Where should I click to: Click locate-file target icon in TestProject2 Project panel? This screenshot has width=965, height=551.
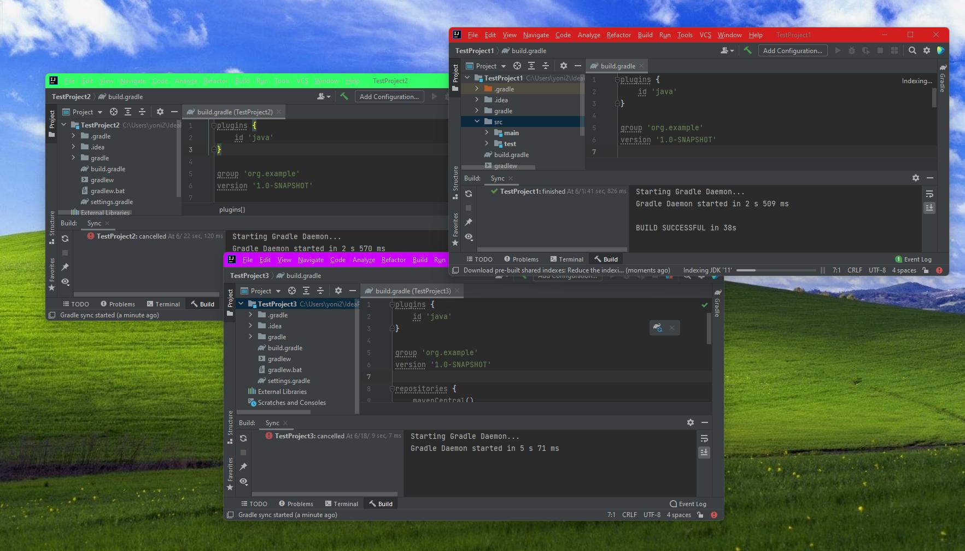point(113,112)
